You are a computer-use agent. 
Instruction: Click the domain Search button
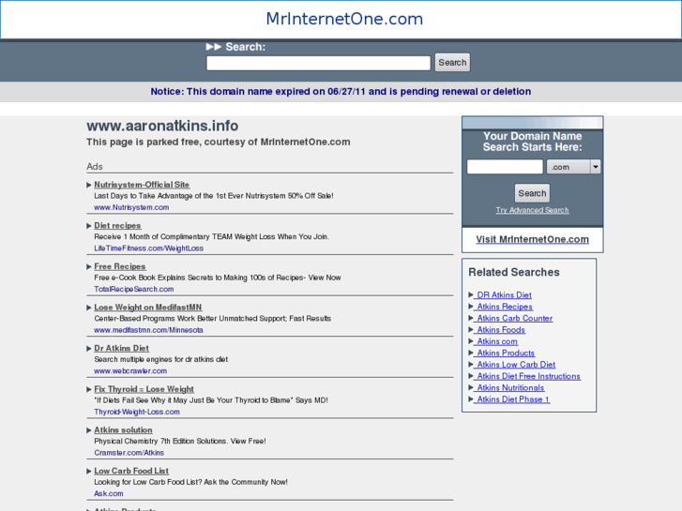[532, 193]
